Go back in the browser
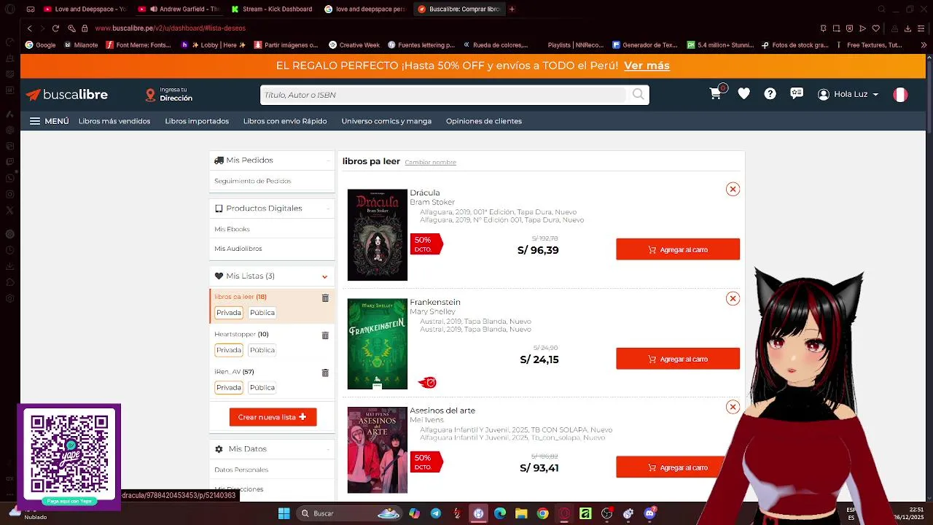This screenshot has height=525, width=933. pyautogui.click(x=29, y=28)
